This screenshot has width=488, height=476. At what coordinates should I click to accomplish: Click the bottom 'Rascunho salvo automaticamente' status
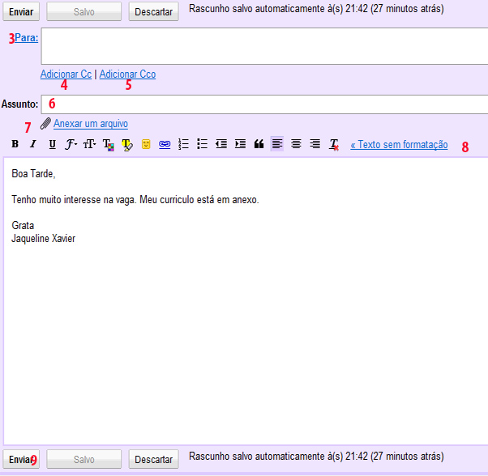316,456
